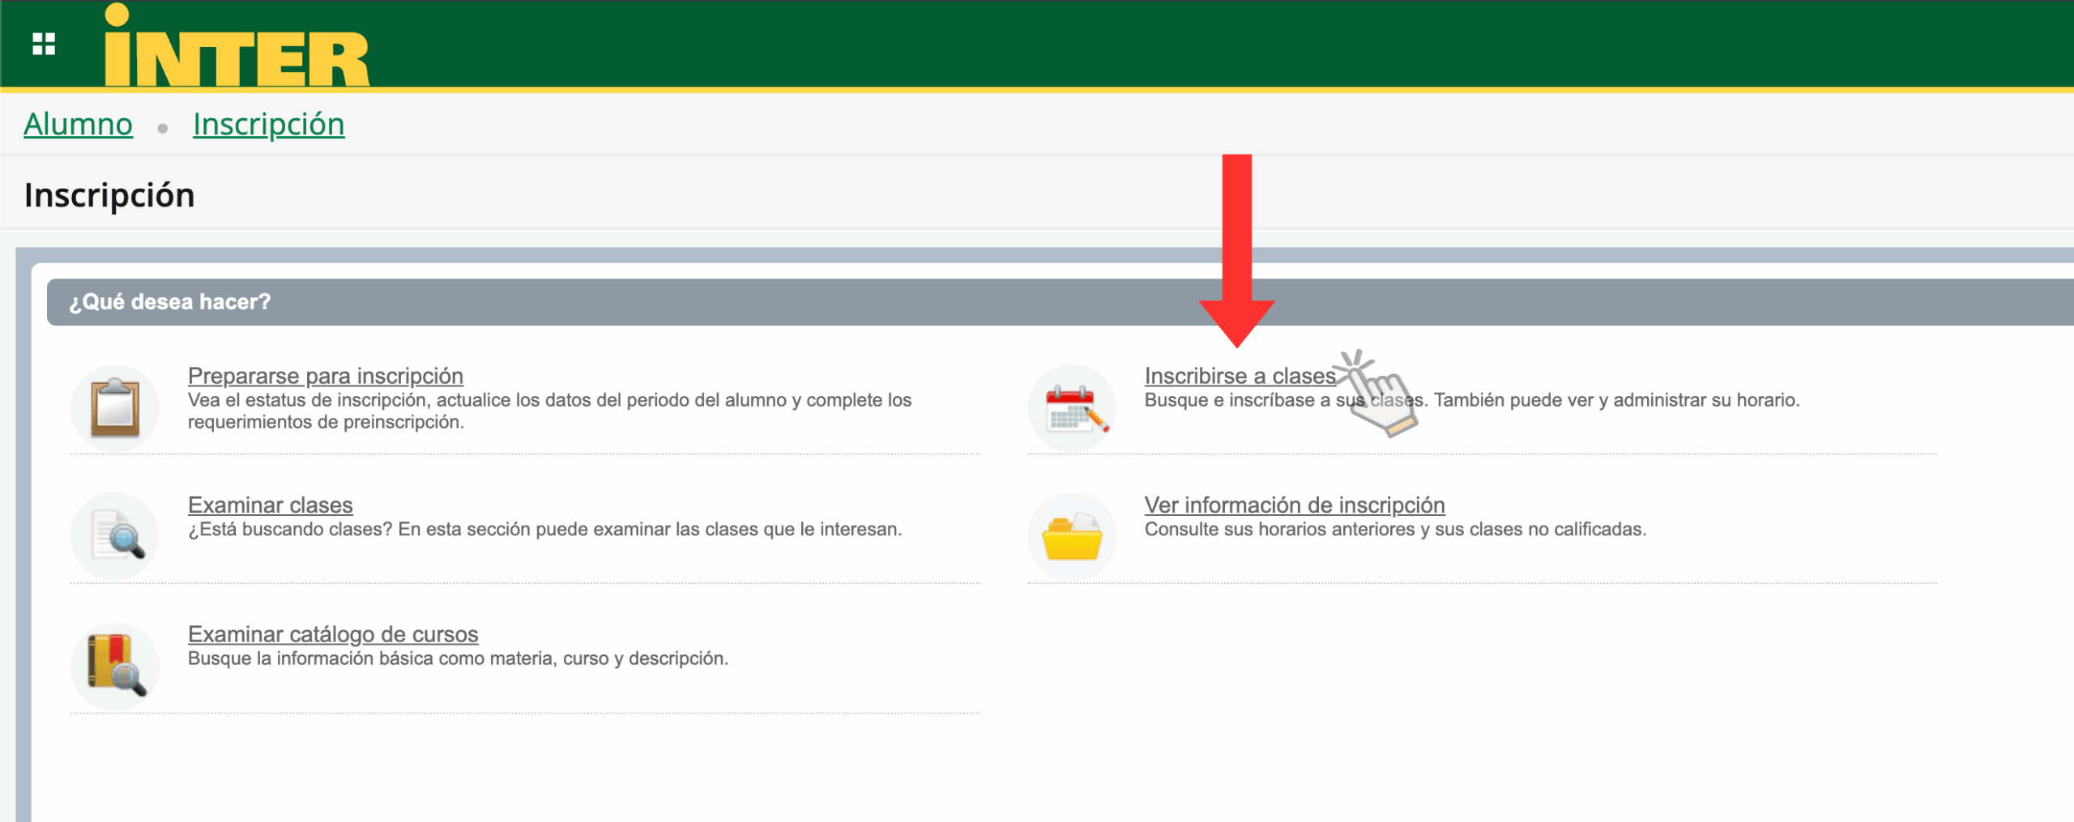Open the Examinar clases link
Image resolution: width=2074 pixels, height=822 pixels.
[x=270, y=505]
